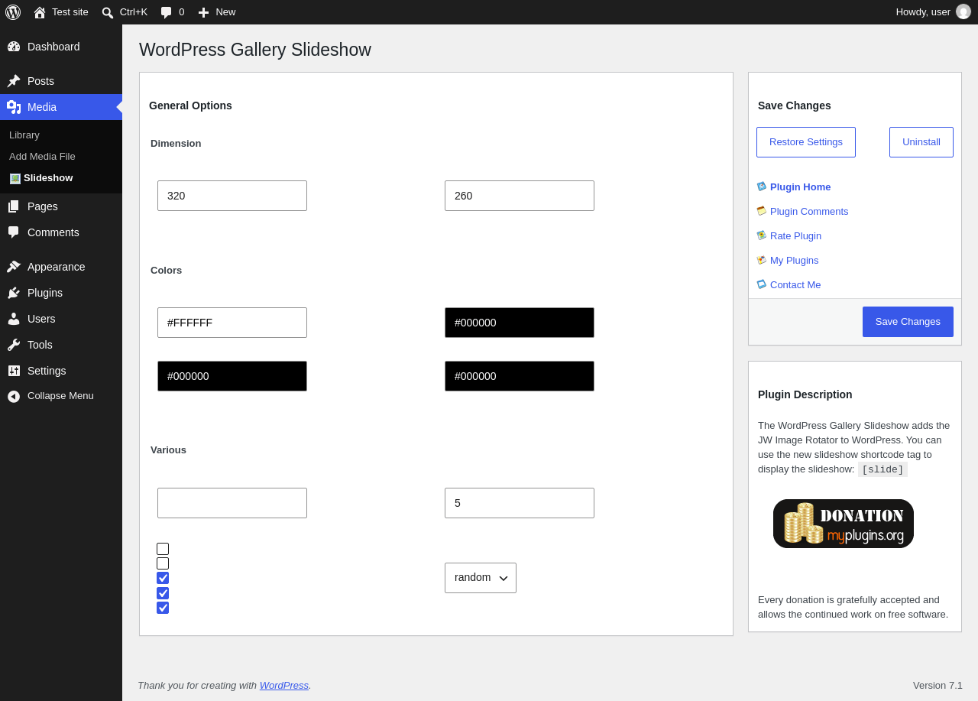Viewport: 978px width, 701px height.
Task: Tick the topmost checkbox under Various
Action: [x=163, y=549]
